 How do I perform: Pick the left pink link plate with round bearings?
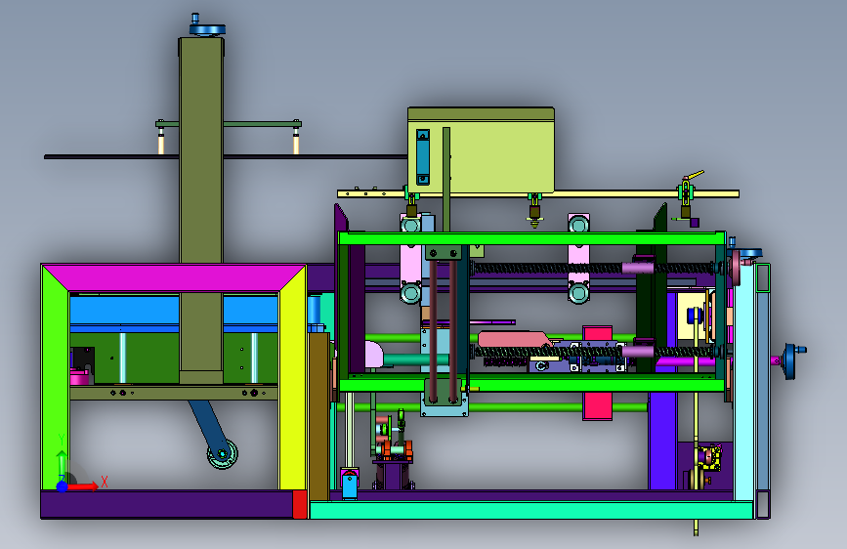click(x=410, y=266)
